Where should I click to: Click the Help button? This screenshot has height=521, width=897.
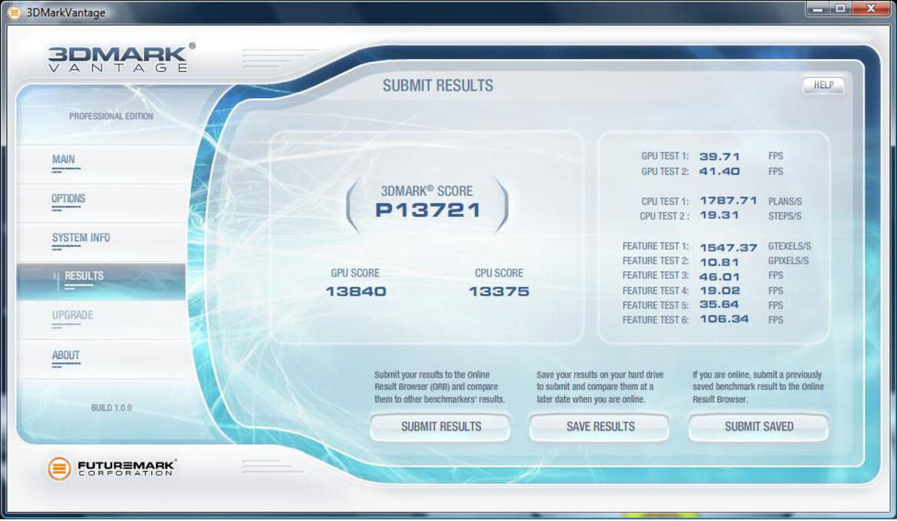[823, 85]
